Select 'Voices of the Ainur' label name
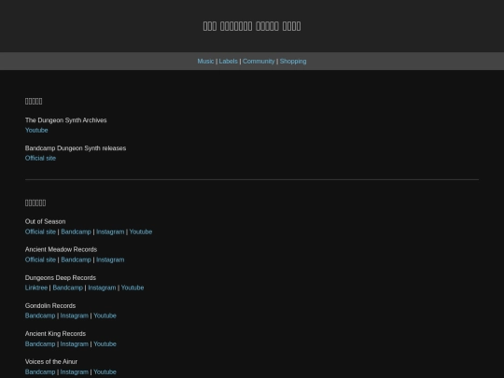 click(51, 361)
